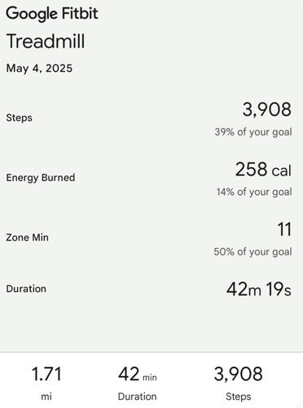Screen dimensions: 303x408
Task: Click the 42m 19s duration value
Action: tap(259, 289)
